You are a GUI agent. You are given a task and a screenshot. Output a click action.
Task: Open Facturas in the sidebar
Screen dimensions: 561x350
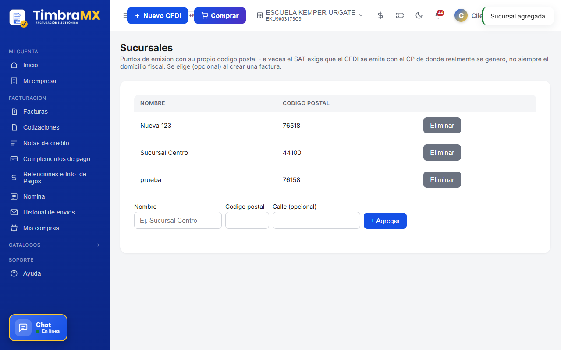pos(55,112)
